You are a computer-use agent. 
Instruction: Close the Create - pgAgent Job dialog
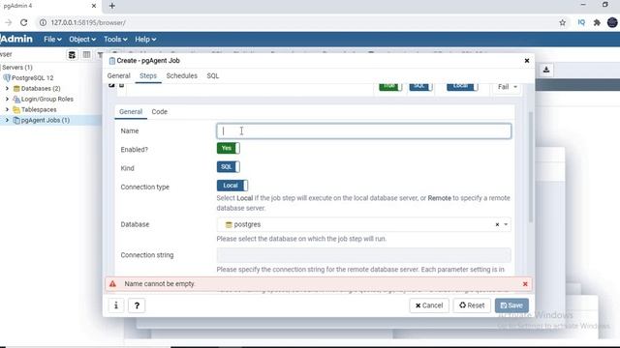pos(527,61)
